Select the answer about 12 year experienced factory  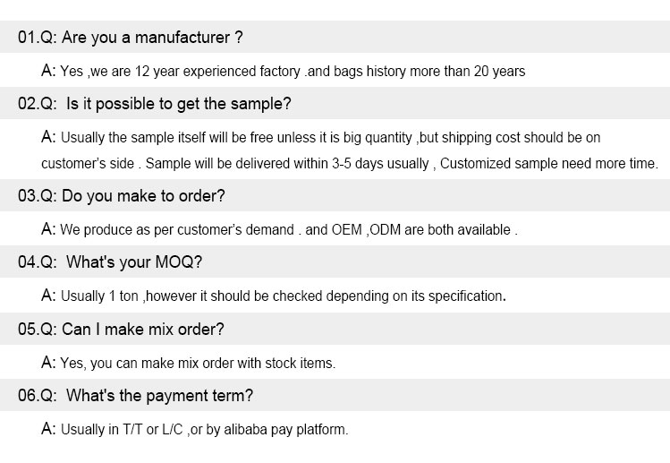click(284, 71)
